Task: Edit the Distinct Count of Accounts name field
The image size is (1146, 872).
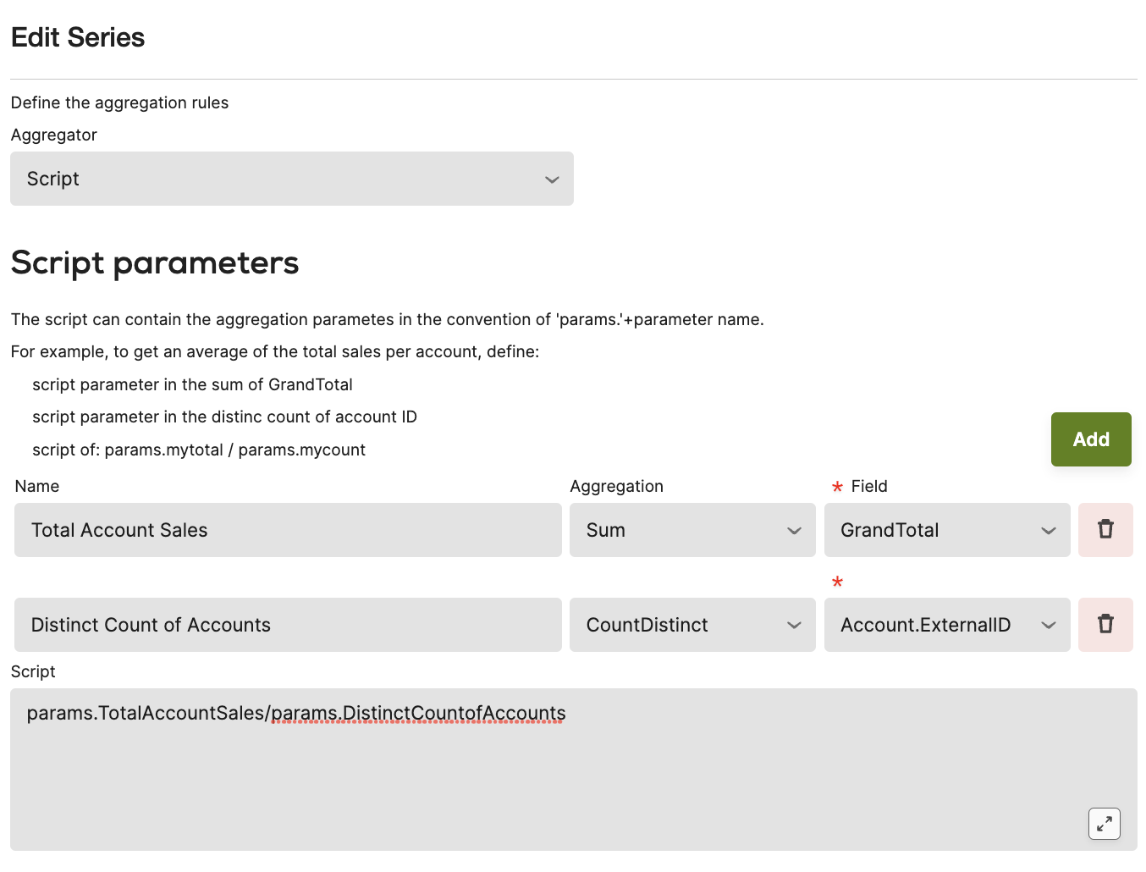Action: pyautogui.click(x=288, y=625)
